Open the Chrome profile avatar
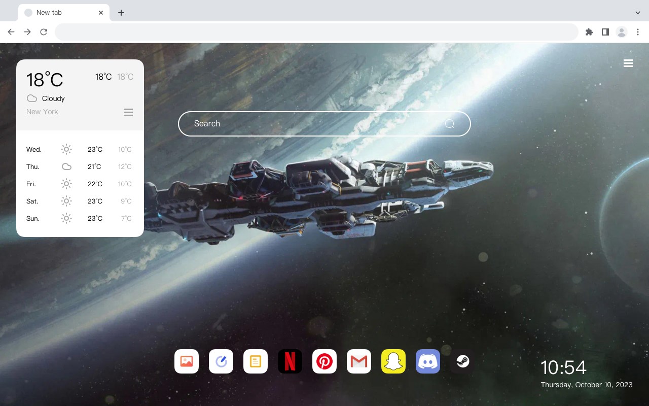This screenshot has width=649, height=406. (x=622, y=32)
